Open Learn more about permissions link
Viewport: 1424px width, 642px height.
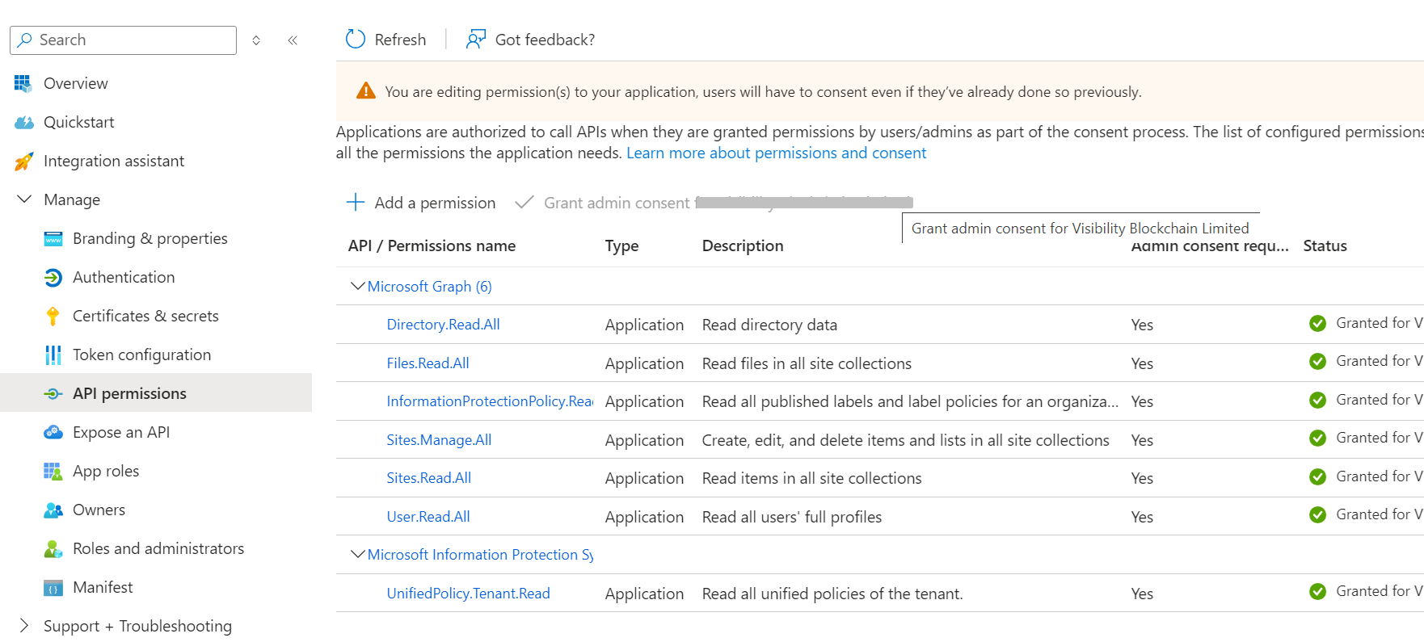coord(776,153)
